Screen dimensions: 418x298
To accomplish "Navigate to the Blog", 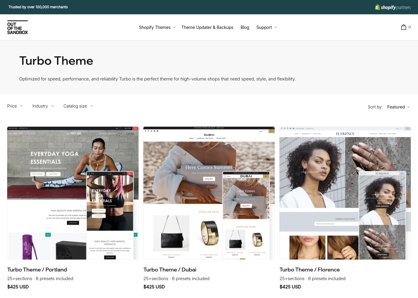I will click(245, 27).
